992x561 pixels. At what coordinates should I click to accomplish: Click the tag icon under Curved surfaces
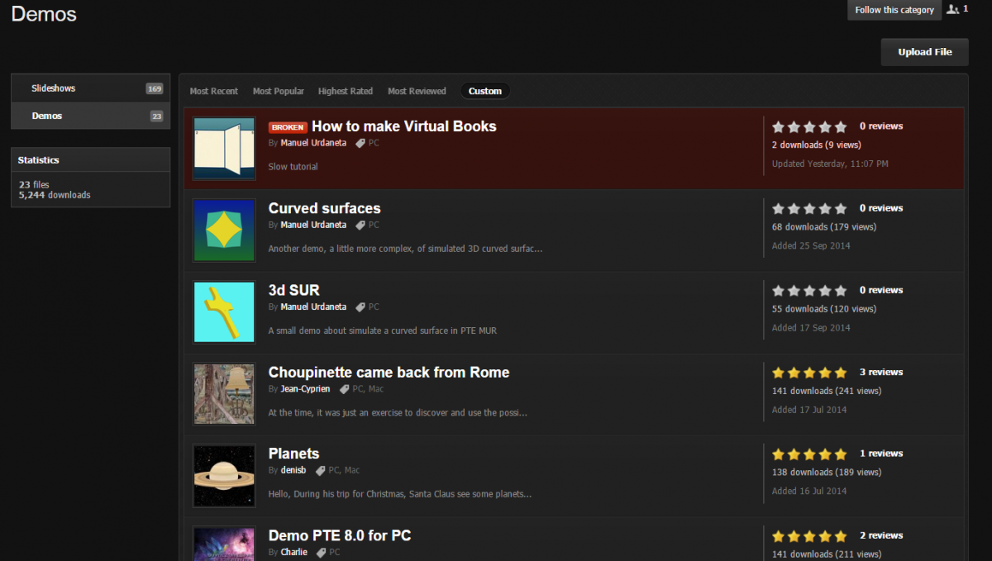pyautogui.click(x=360, y=225)
